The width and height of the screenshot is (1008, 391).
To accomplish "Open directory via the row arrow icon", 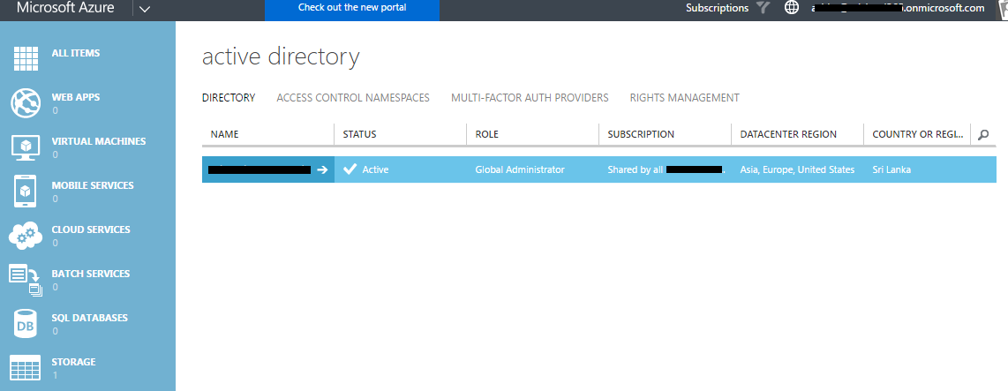I will point(322,169).
